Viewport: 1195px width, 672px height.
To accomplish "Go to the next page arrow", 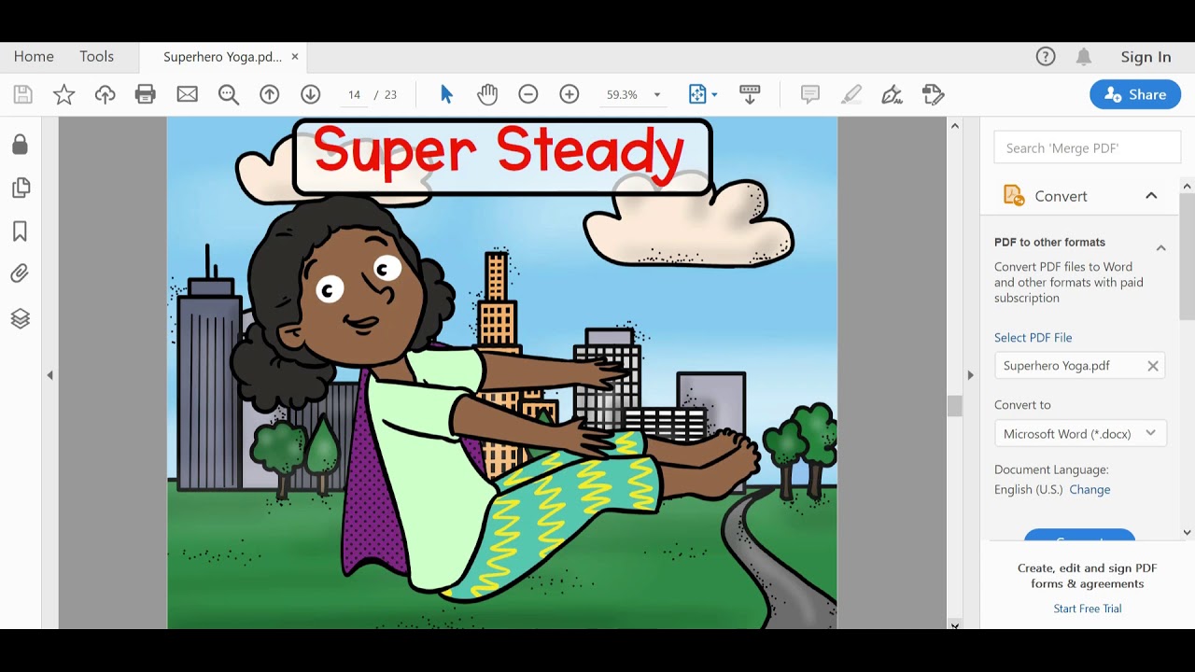I will 311,94.
